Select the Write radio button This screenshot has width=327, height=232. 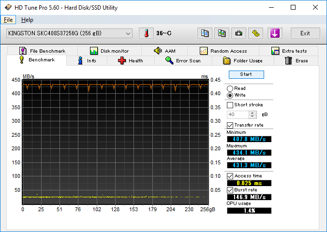coord(230,95)
